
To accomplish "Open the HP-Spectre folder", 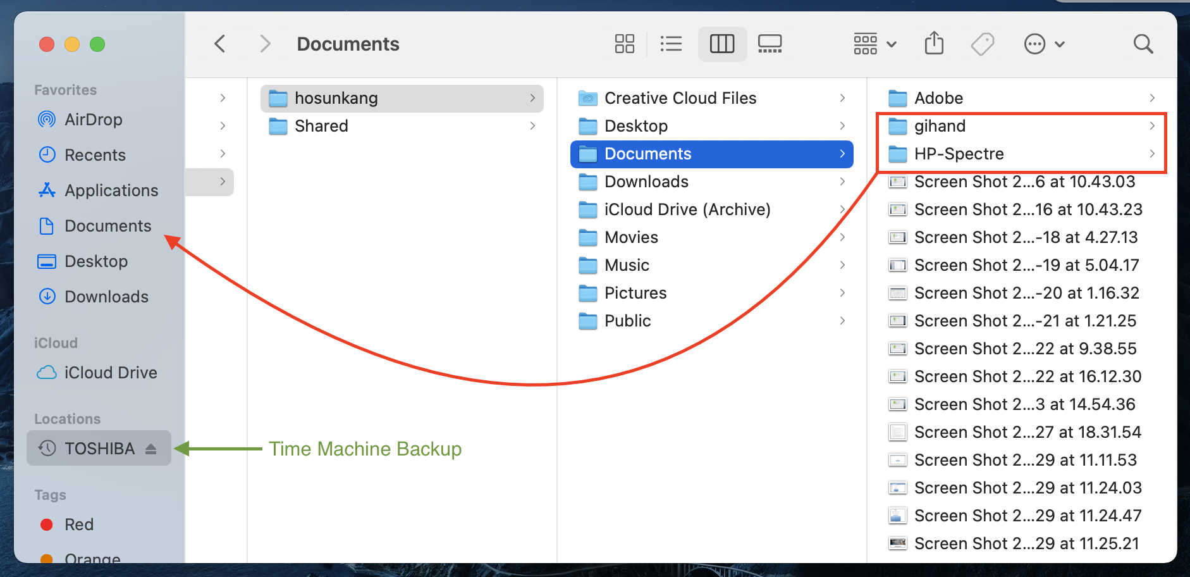I will click(x=959, y=154).
